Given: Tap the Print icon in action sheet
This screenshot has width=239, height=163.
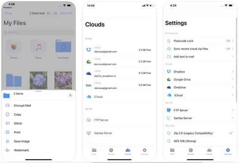Looking at the screenshot, I should click(7, 132).
